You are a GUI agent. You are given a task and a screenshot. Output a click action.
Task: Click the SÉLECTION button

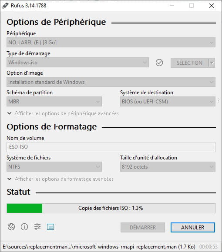190,63
